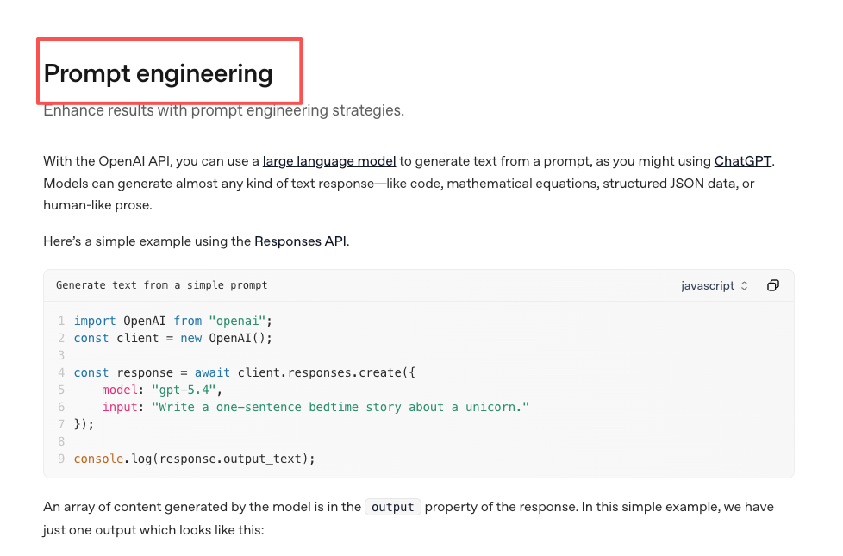This screenshot has width=843, height=556.
Task: Open the javascript language dropdown
Action: click(715, 285)
